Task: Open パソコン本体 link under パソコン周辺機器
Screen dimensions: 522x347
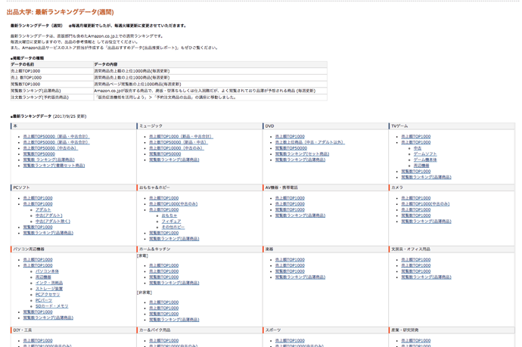Action: [47, 271]
